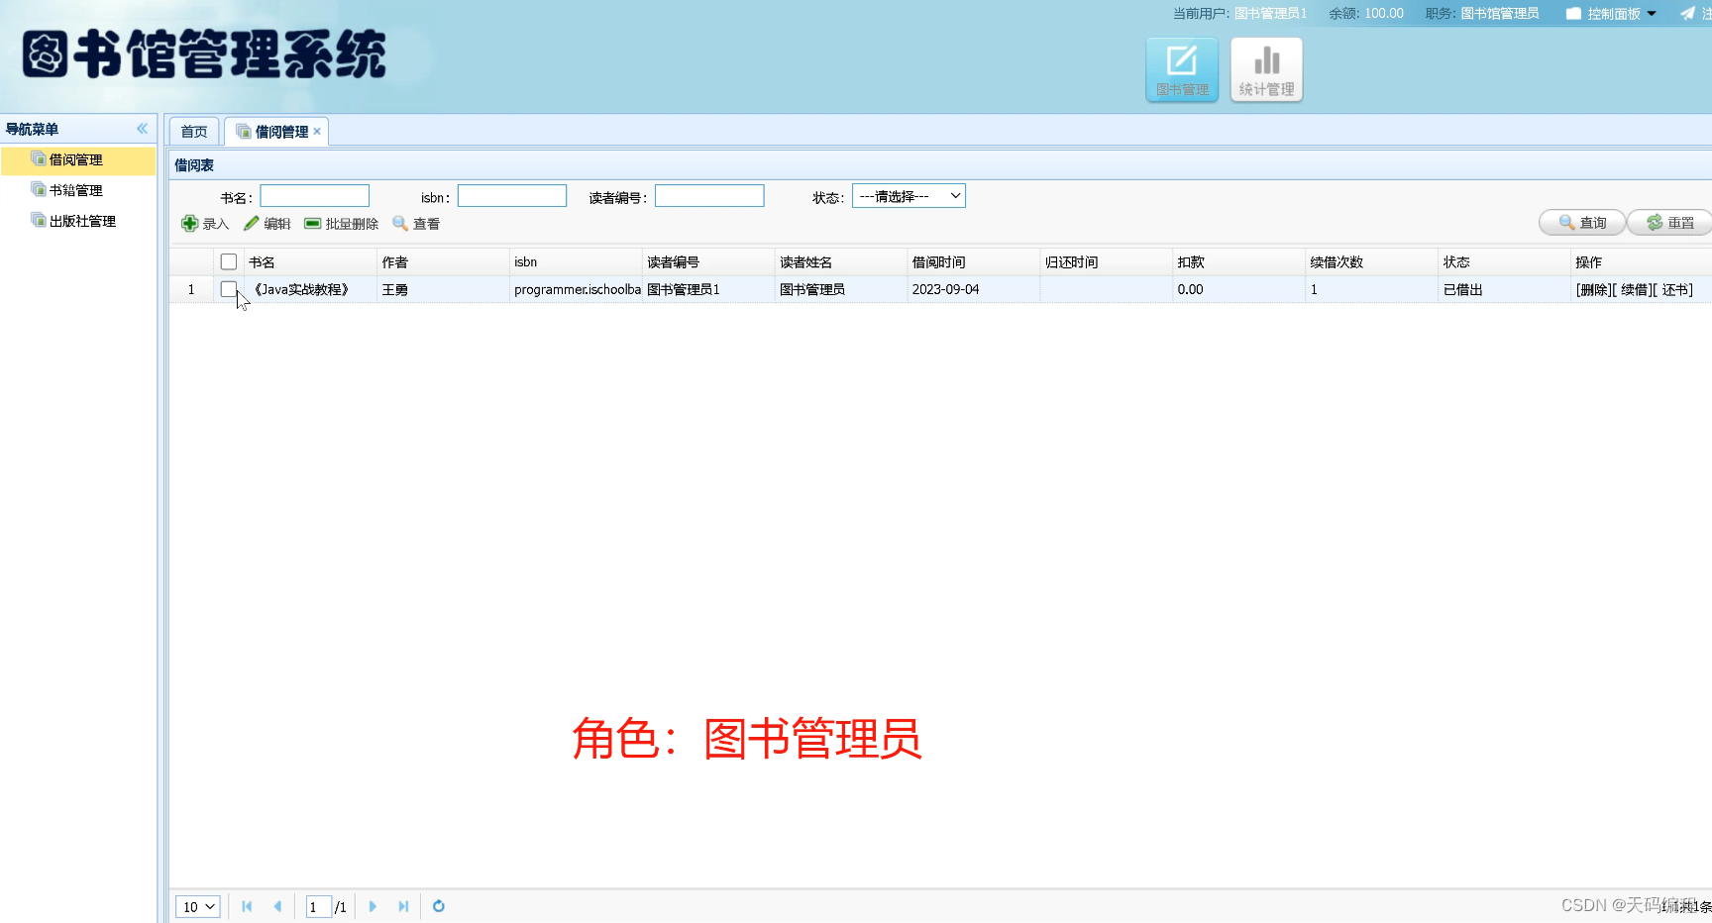Switch to the 首页 tab
Viewport: 1712px width, 923px height.
[x=194, y=132]
